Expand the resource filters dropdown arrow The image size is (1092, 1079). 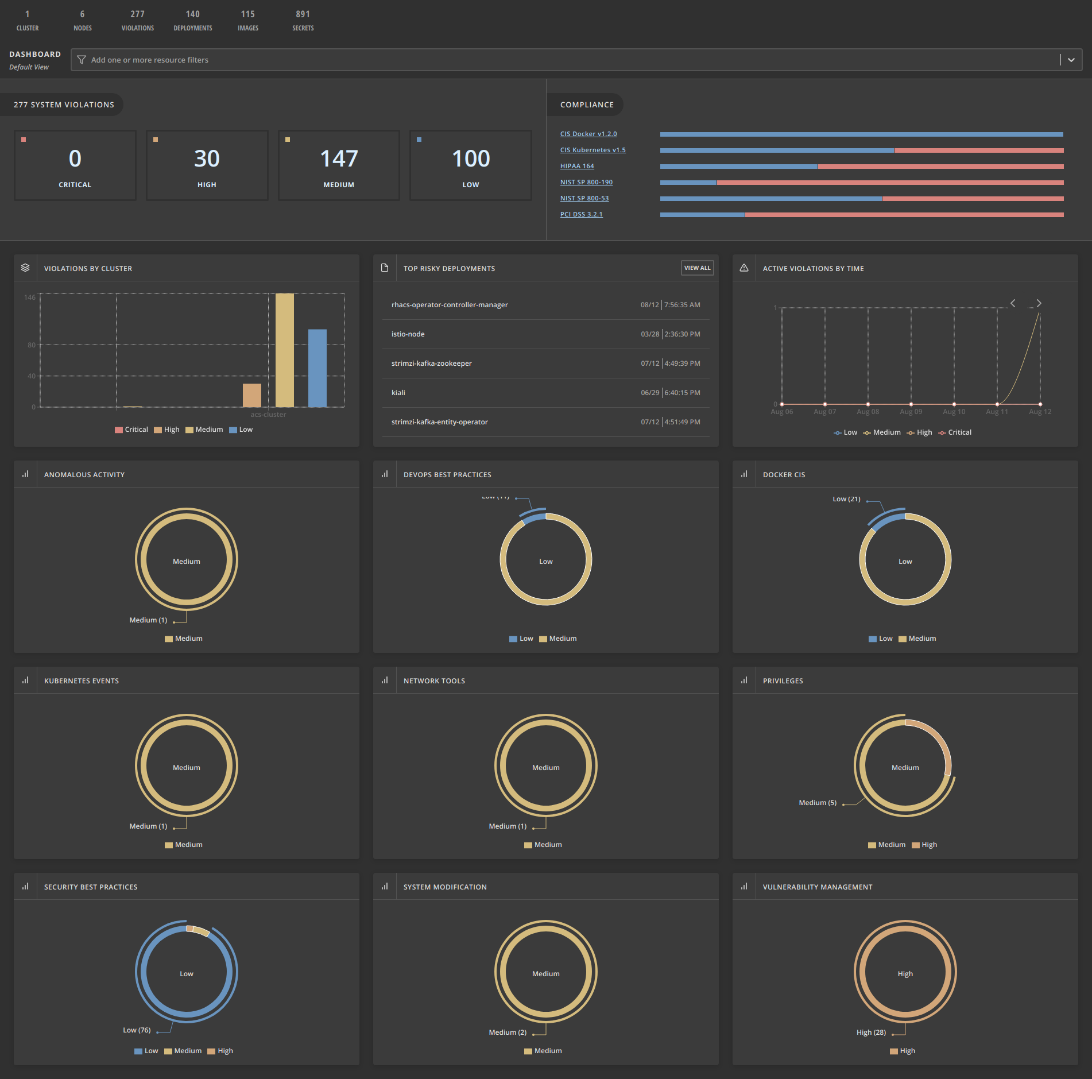point(1071,60)
